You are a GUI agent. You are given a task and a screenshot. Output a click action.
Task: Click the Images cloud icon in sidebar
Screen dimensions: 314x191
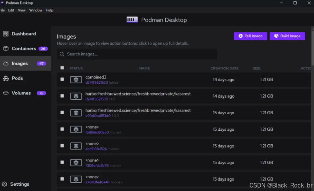coord(6,63)
